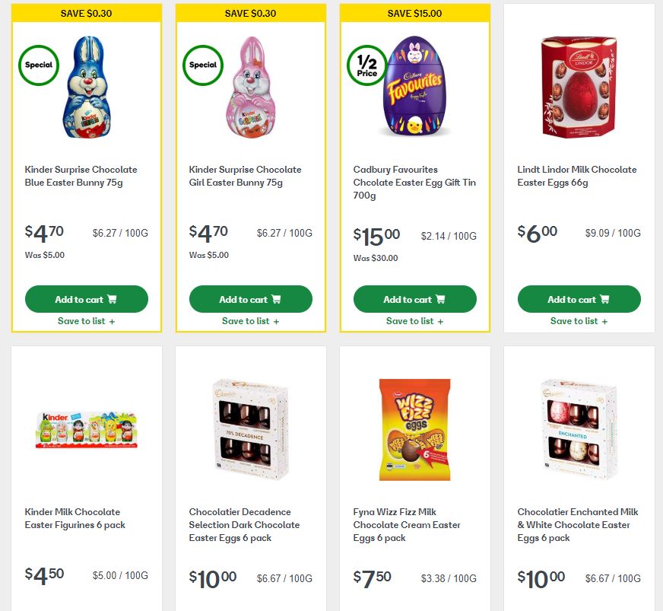
Task: Expand Save to list under the Blue Easter Bunny
Action: tap(86, 321)
